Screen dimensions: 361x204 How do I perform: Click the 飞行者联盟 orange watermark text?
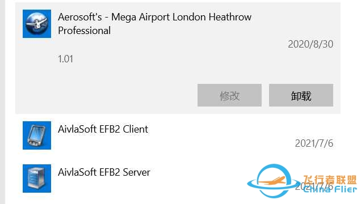point(330,180)
